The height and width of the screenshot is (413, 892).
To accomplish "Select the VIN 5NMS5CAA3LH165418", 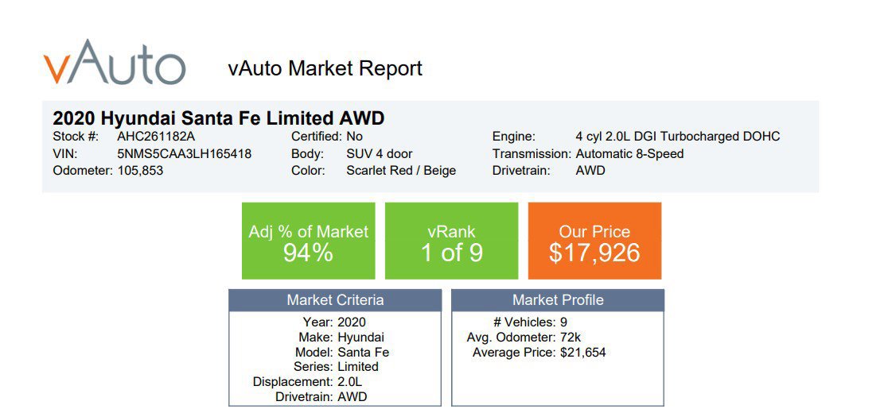I will point(184,153).
